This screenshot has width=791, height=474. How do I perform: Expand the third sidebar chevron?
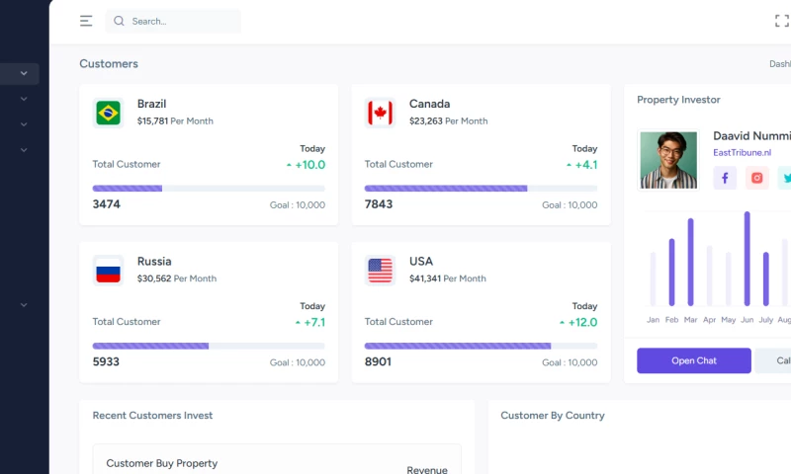[x=24, y=124]
